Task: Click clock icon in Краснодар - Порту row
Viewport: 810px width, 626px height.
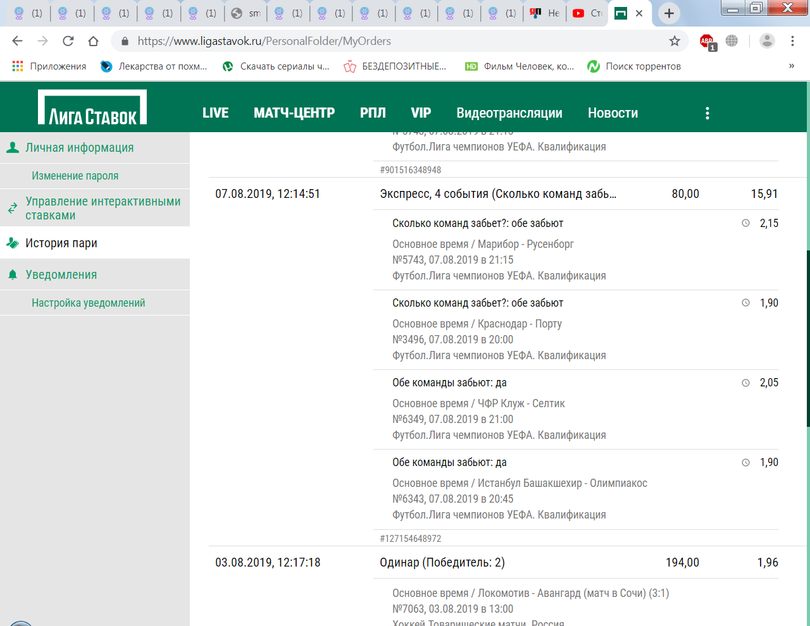Action: point(745,303)
